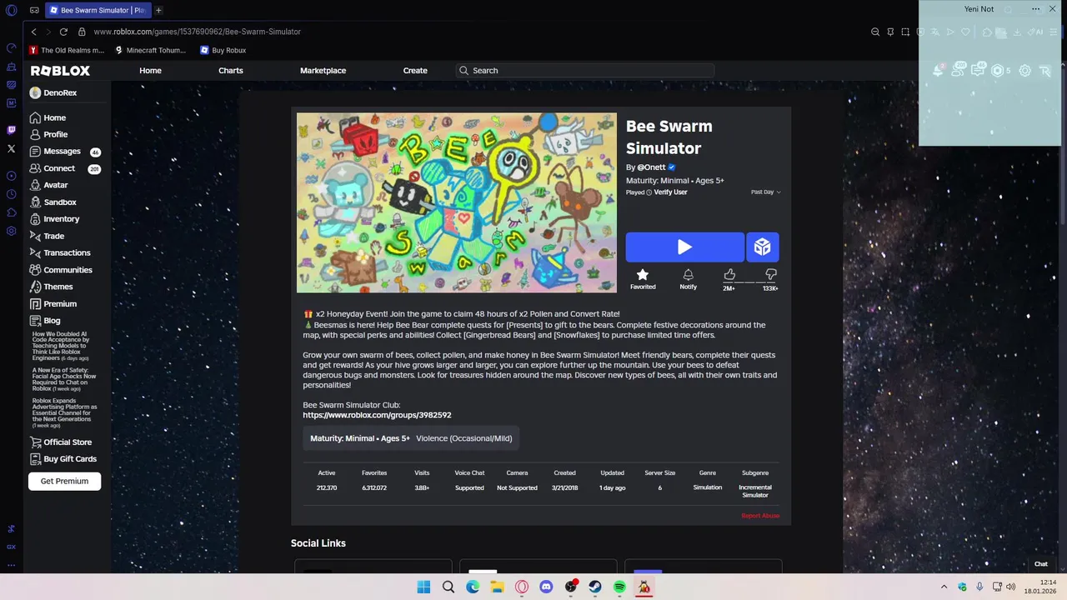Open the @Onett creator link
The height and width of the screenshot is (600, 1067).
(651, 167)
